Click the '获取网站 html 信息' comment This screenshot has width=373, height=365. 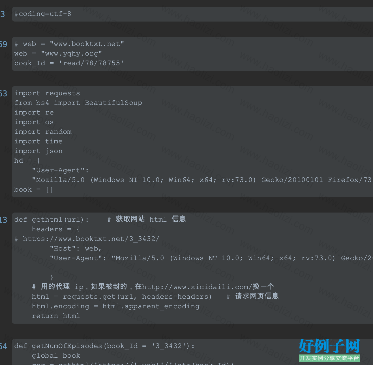click(x=147, y=219)
